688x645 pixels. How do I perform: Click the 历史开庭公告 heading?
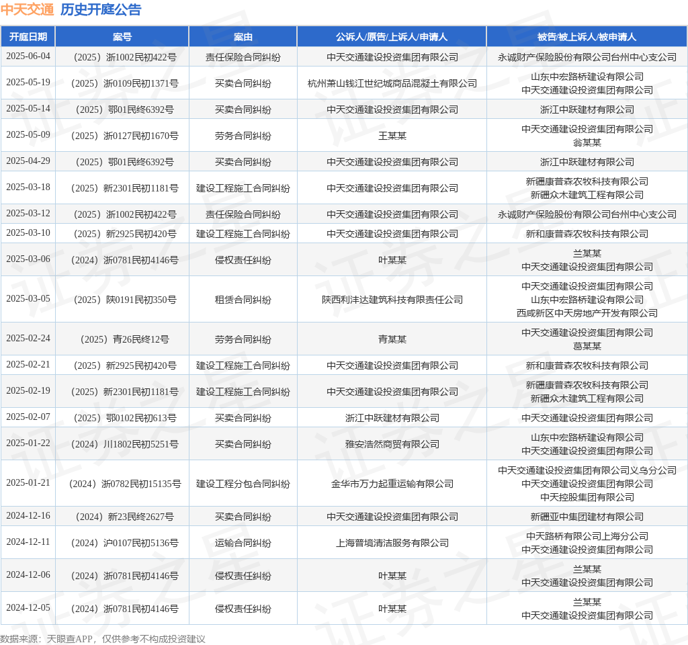(101, 9)
